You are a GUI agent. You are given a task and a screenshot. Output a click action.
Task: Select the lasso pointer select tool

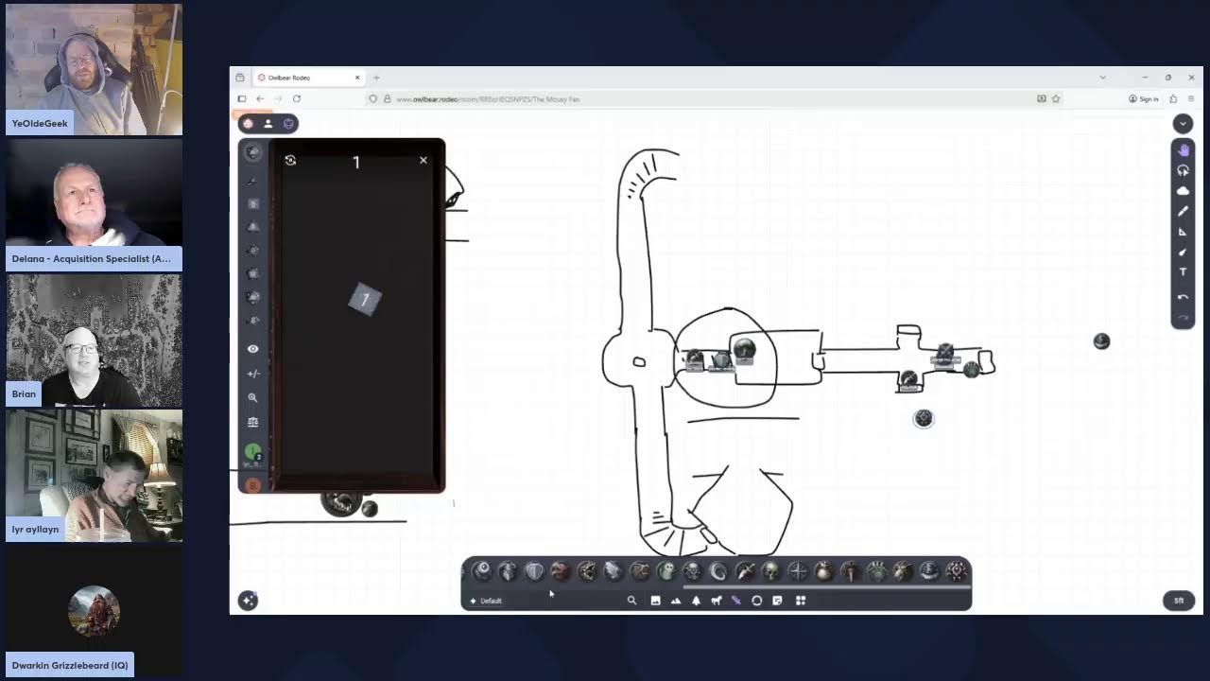pyautogui.click(x=1183, y=171)
